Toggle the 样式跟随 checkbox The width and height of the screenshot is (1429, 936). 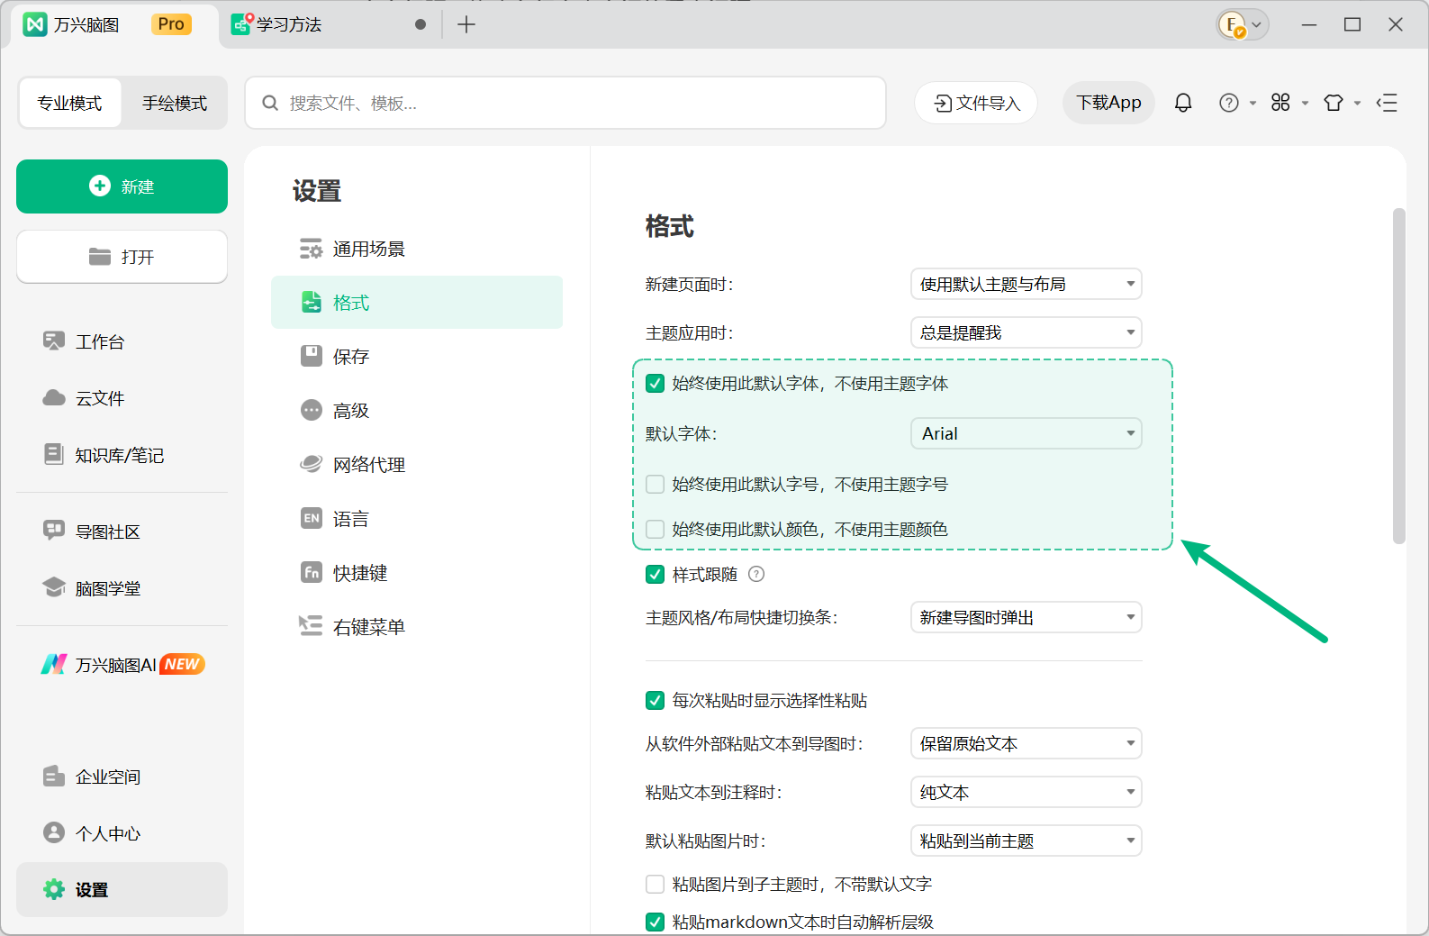[656, 575]
